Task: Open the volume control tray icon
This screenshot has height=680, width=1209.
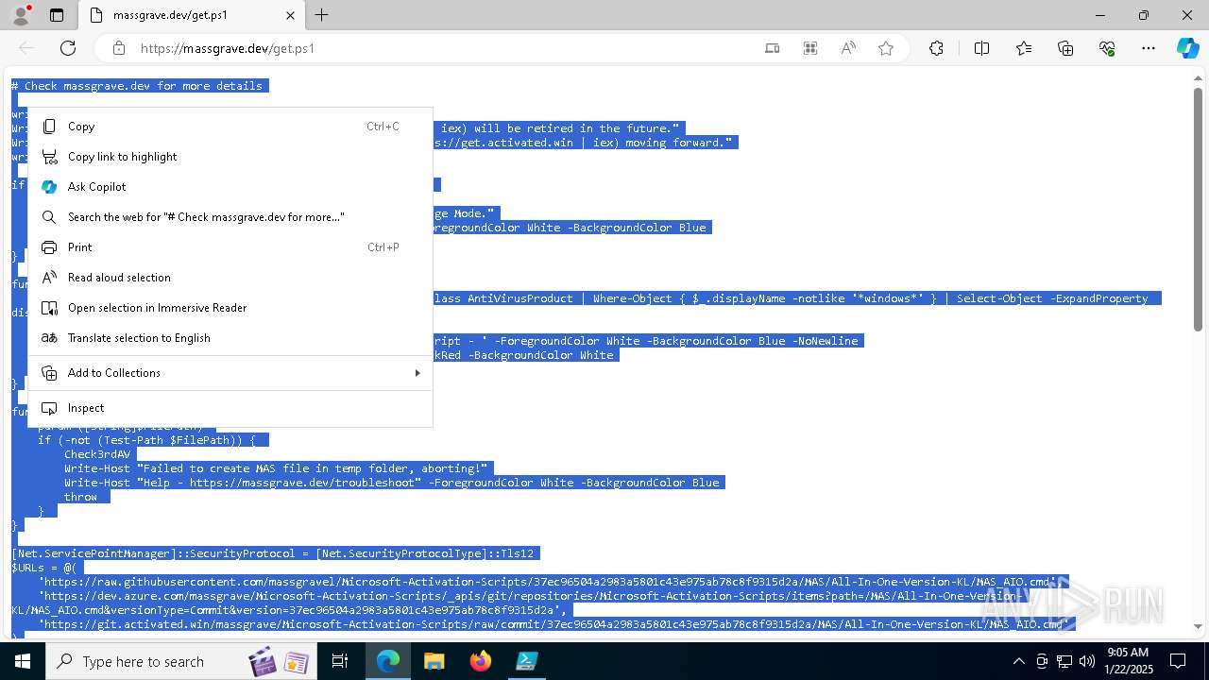Action: 1087,661
